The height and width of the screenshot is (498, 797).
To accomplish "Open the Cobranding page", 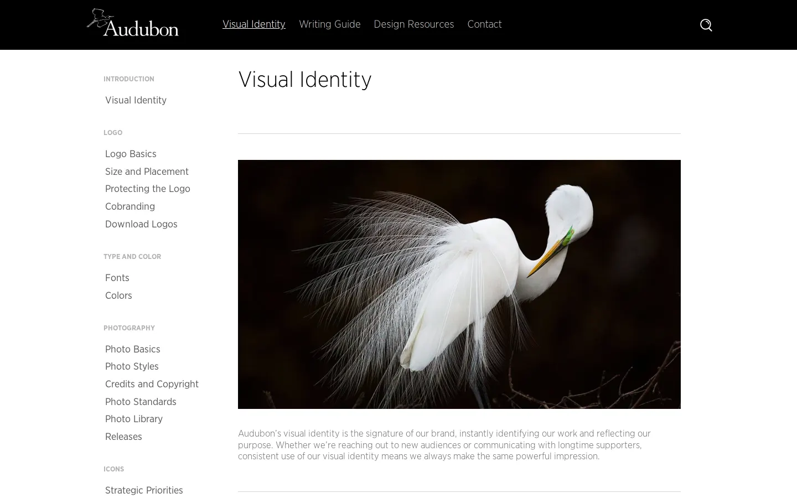I will tap(130, 206).
